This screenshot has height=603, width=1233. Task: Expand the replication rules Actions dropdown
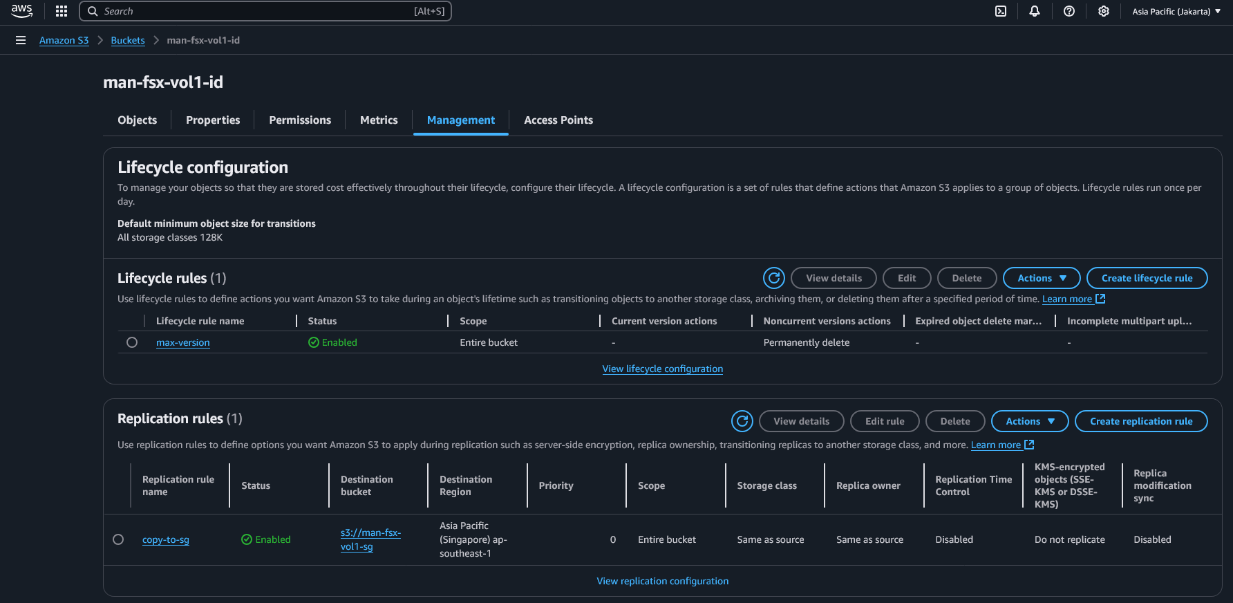1030,421
